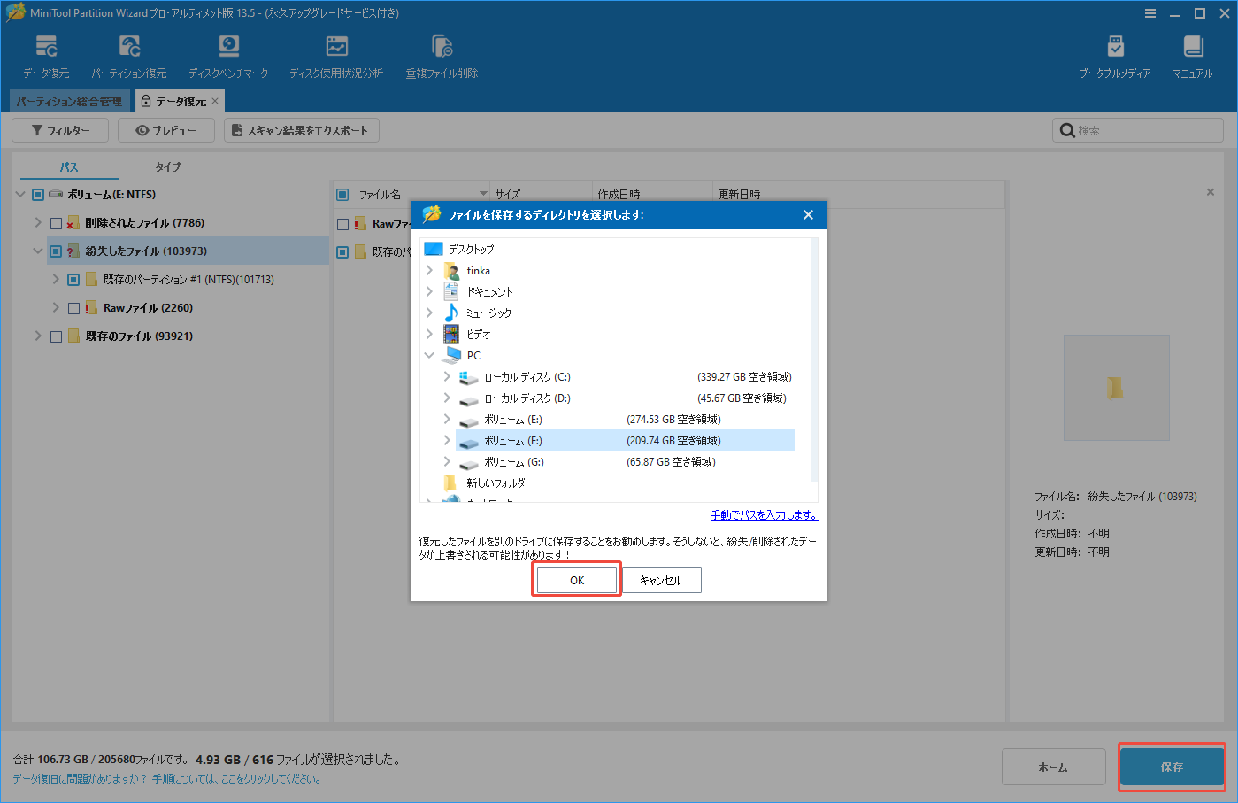Confirm with the OK button
This screenshot has width=1238, height=803.
[575, 579]
